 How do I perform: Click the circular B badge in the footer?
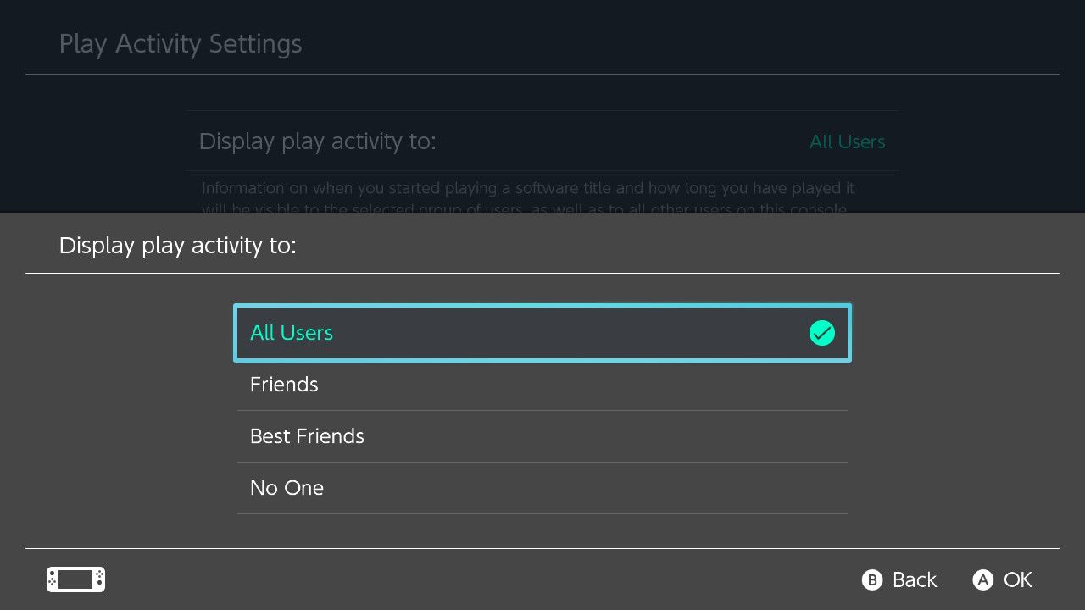pyautogui.click(x=872, y=580)
